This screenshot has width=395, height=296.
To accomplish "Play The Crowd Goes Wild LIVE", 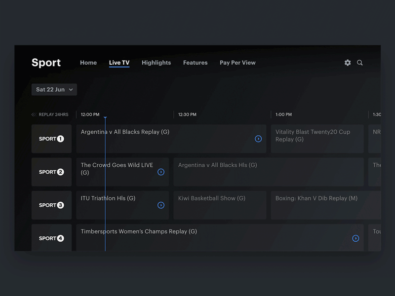I will [161, 172].
